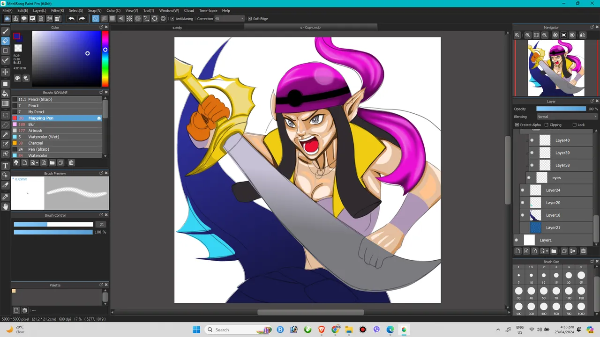
Task: Click the hue strip in Color panel
Action: tap(105, 59)
